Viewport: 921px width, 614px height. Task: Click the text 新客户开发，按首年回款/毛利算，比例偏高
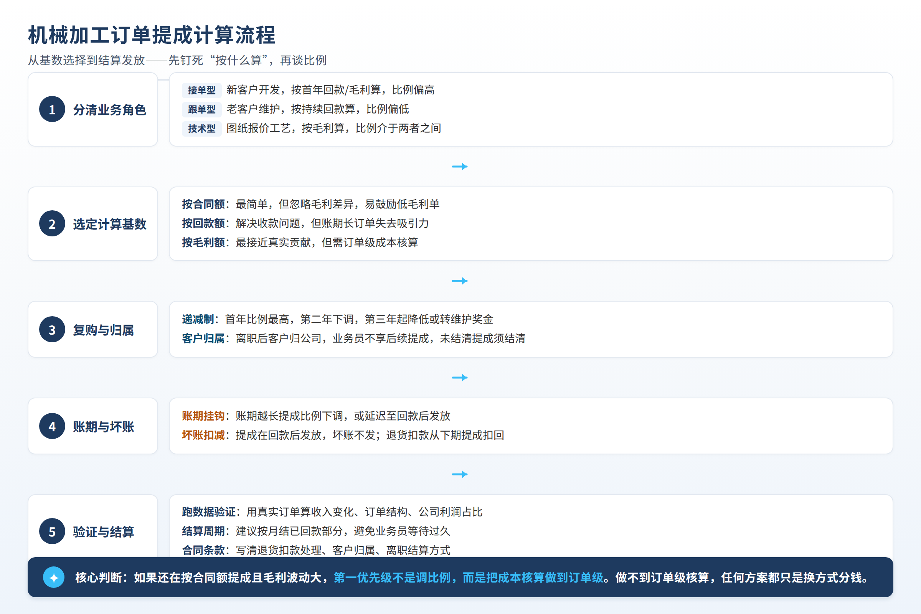330,90
